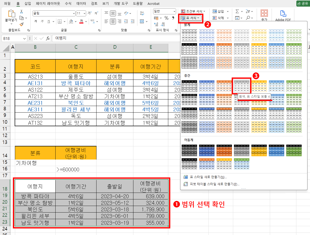Click the accounting number format icon
This screenshot has height=235, width=310.
coord(157,18)
